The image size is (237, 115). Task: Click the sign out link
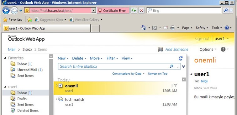tap(202, 39)
